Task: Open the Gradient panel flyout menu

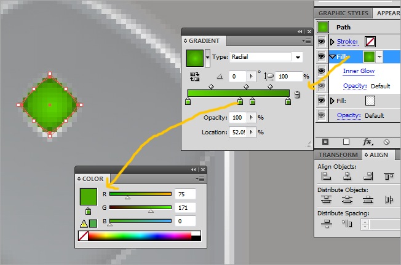Action: (x=306, y=41)
